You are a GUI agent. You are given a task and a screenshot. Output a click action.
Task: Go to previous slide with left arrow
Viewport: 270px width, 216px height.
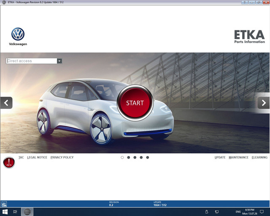(x=6, y=103)
